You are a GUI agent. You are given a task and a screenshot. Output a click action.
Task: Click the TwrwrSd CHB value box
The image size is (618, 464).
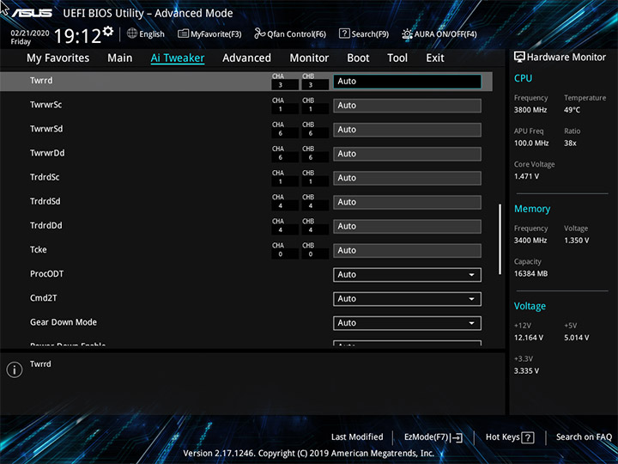click(x=315, y=133)
